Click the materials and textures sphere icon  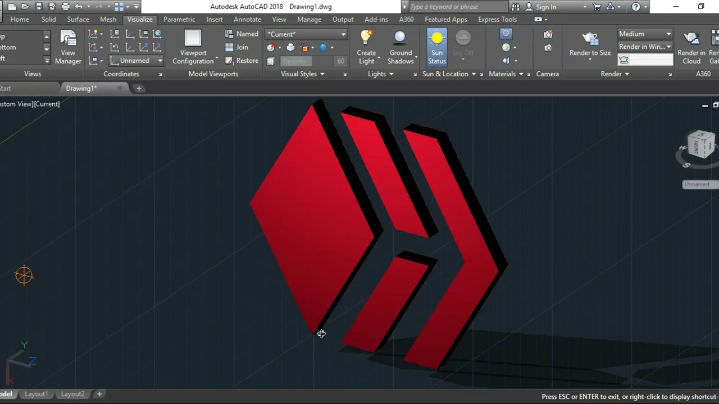pyautogui.click(x=506, y=47)
